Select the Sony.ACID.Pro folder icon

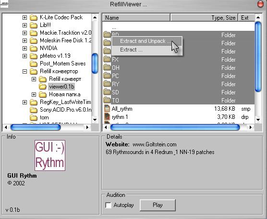34,110
